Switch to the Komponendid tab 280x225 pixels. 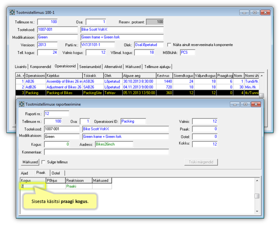click(x=40, y=67)
